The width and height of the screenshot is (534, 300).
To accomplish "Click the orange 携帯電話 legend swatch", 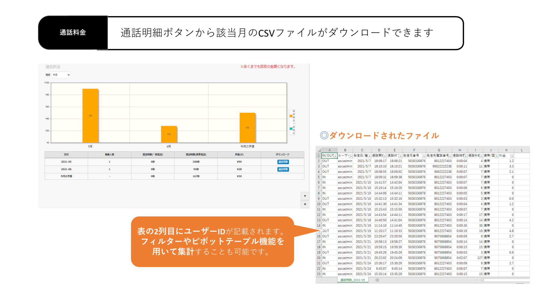I will click(x=291, y=116).
